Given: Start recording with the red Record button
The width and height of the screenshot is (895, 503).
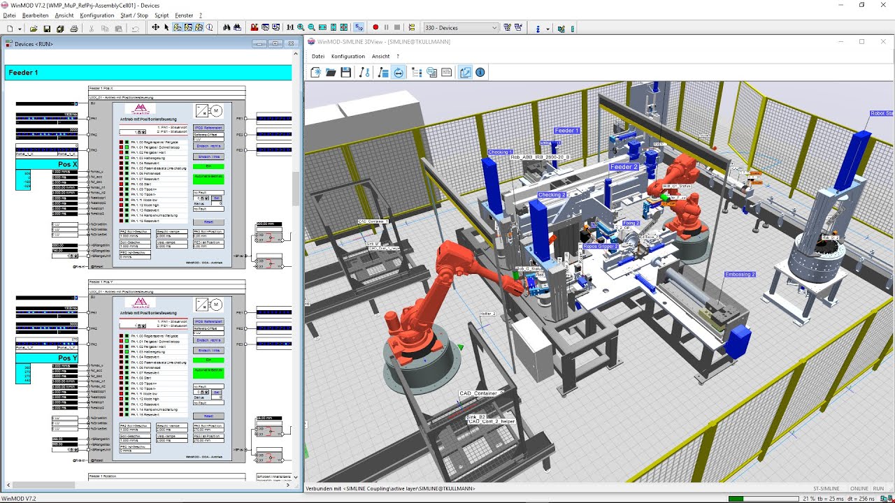Looking at the screenshot, I should tap(375, 28).
